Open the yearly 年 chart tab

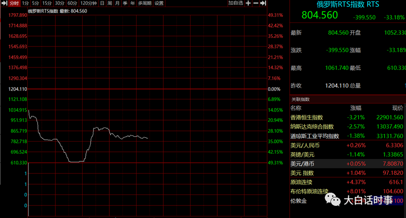[x=132, y=3]
